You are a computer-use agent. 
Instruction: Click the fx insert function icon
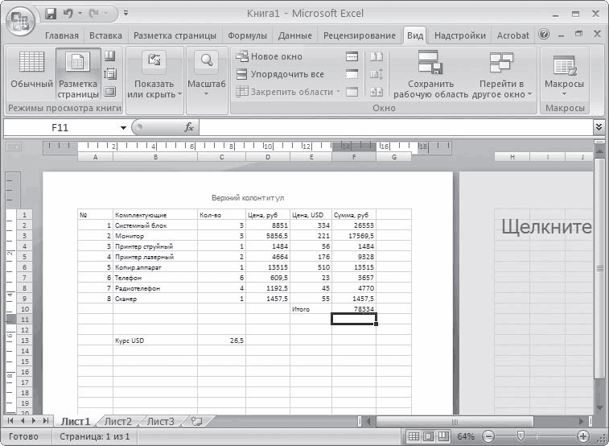189,127
